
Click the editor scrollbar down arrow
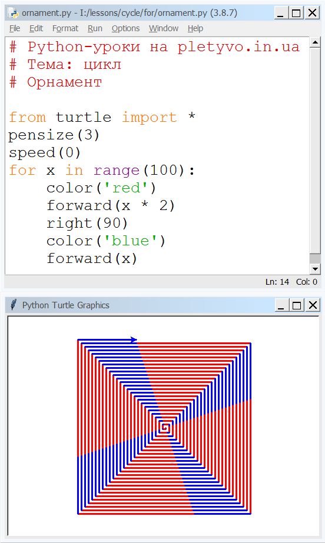point(314,269)
